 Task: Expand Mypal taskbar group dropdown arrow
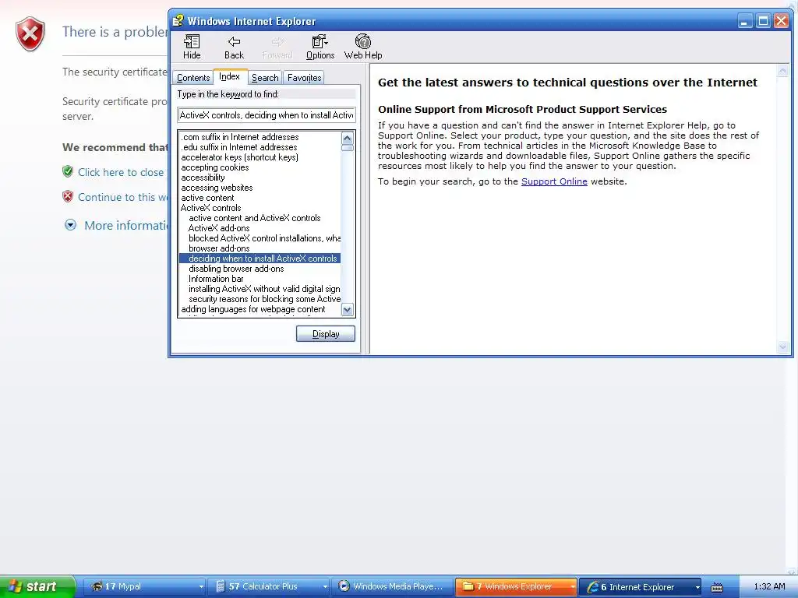(x=201, y=587)
